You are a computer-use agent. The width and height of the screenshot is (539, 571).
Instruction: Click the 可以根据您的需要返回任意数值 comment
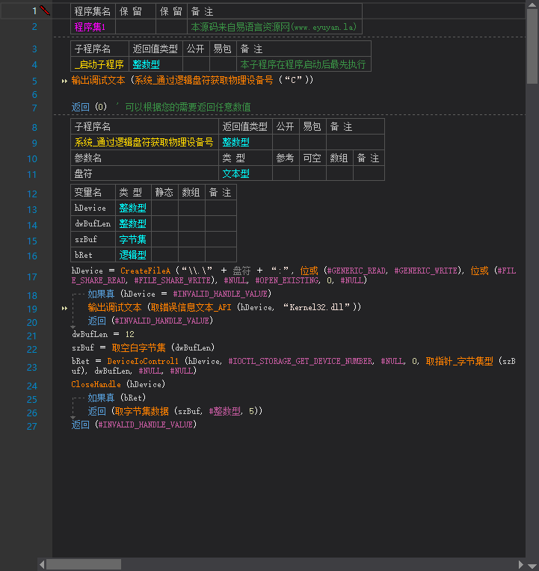[x=188, y=107]
